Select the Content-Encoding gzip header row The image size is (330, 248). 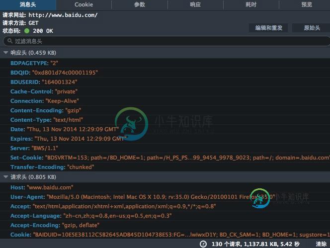(x=165, y=110)
